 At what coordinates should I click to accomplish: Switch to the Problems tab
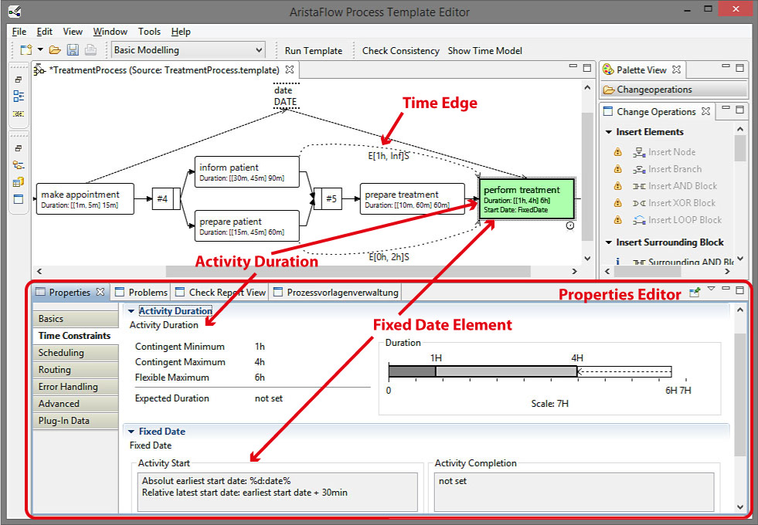[x=141, y=292]
